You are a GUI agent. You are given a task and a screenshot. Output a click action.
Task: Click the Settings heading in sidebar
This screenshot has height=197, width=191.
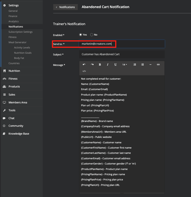click(14, 6)
